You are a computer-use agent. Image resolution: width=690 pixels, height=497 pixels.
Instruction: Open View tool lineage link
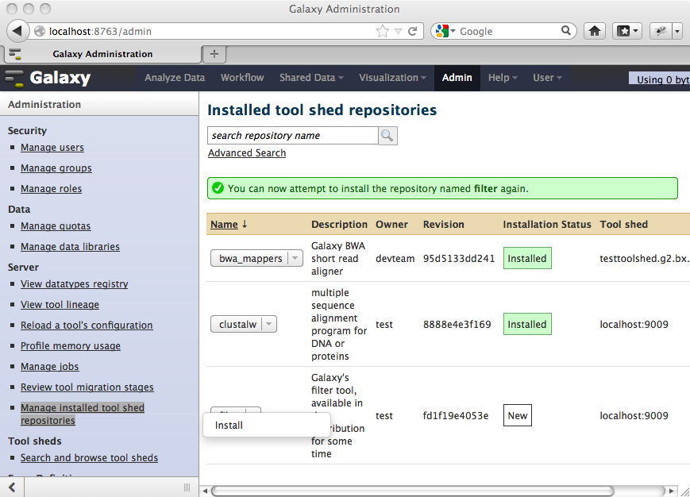(60, 305)
